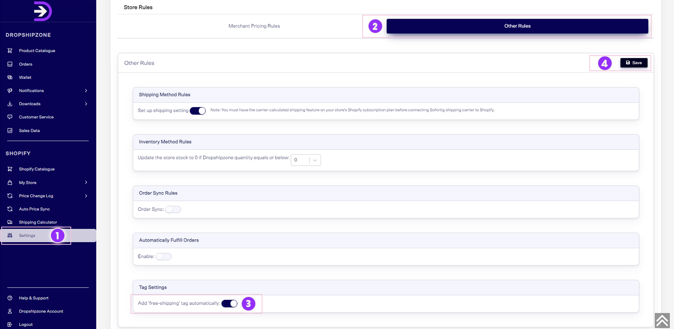Click the Shipping Calculator truck icon
The height and width of the screenshot is (329, 674).
point(10,222)
